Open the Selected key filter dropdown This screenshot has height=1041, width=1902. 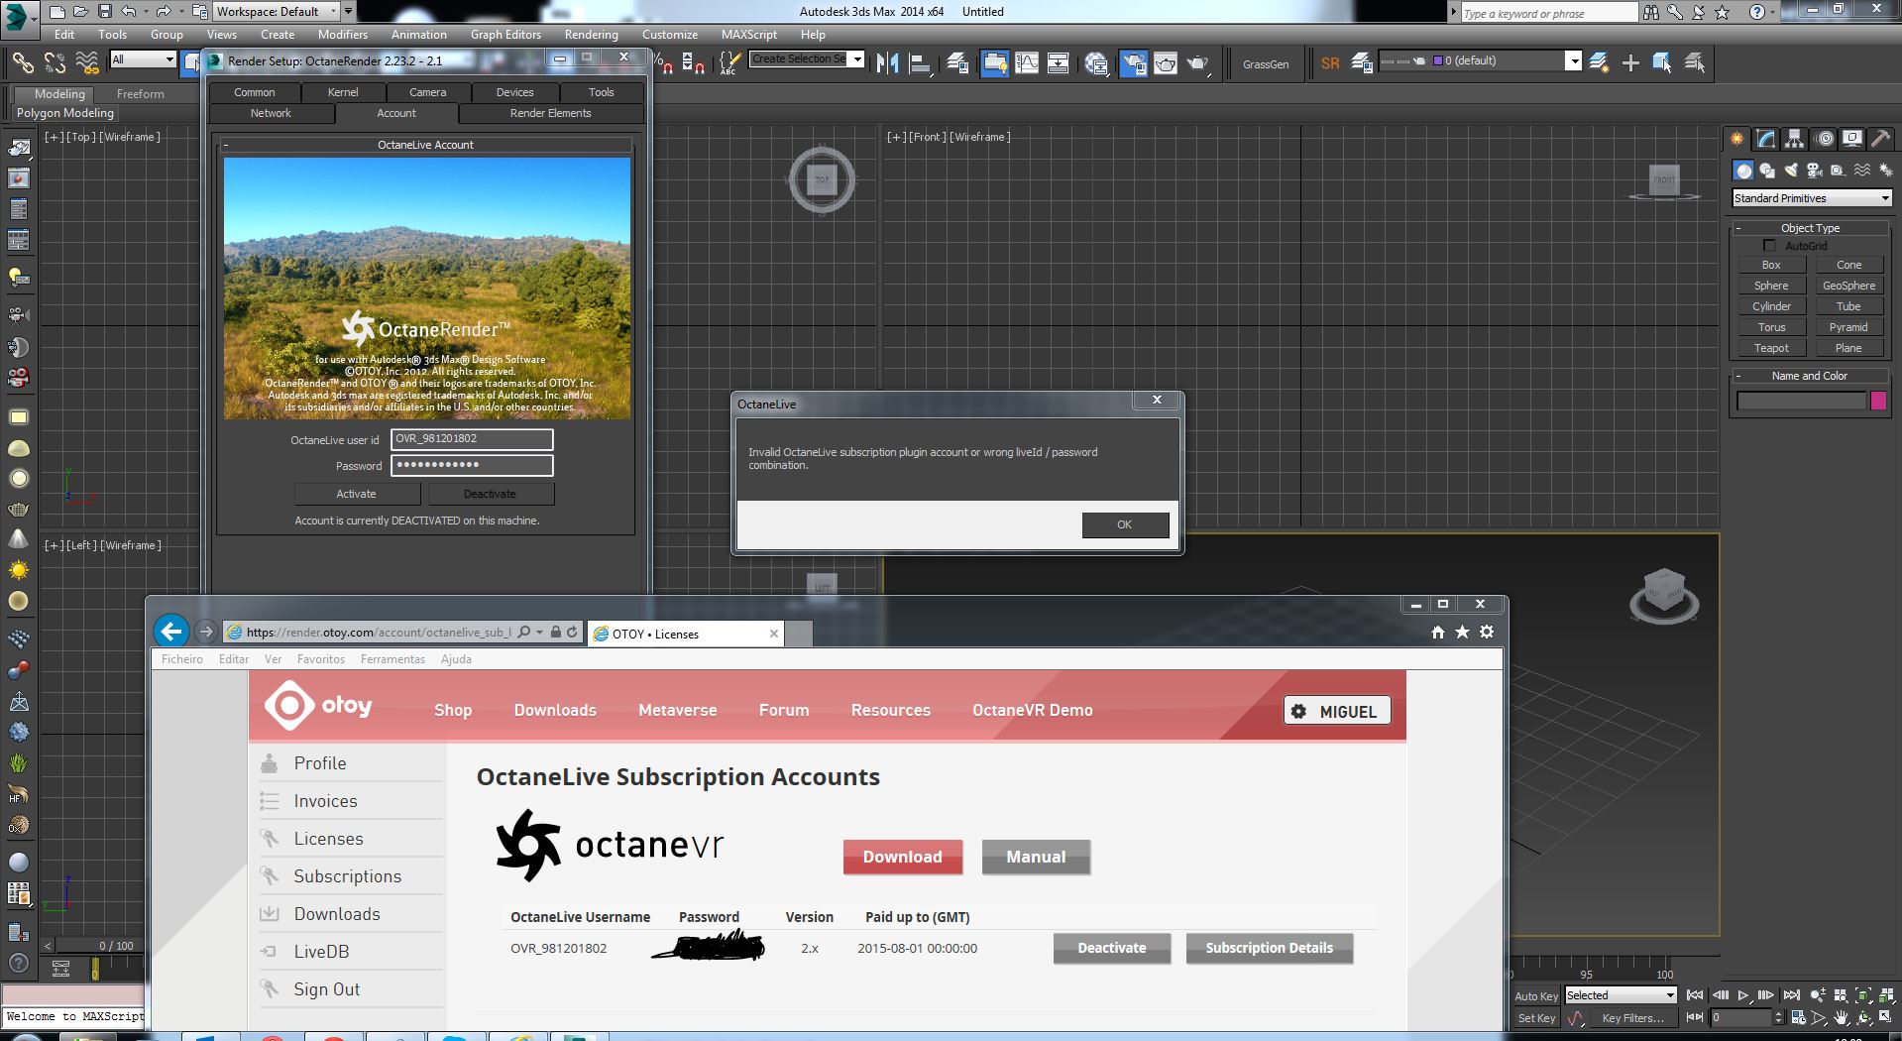tap(1621, 995)
